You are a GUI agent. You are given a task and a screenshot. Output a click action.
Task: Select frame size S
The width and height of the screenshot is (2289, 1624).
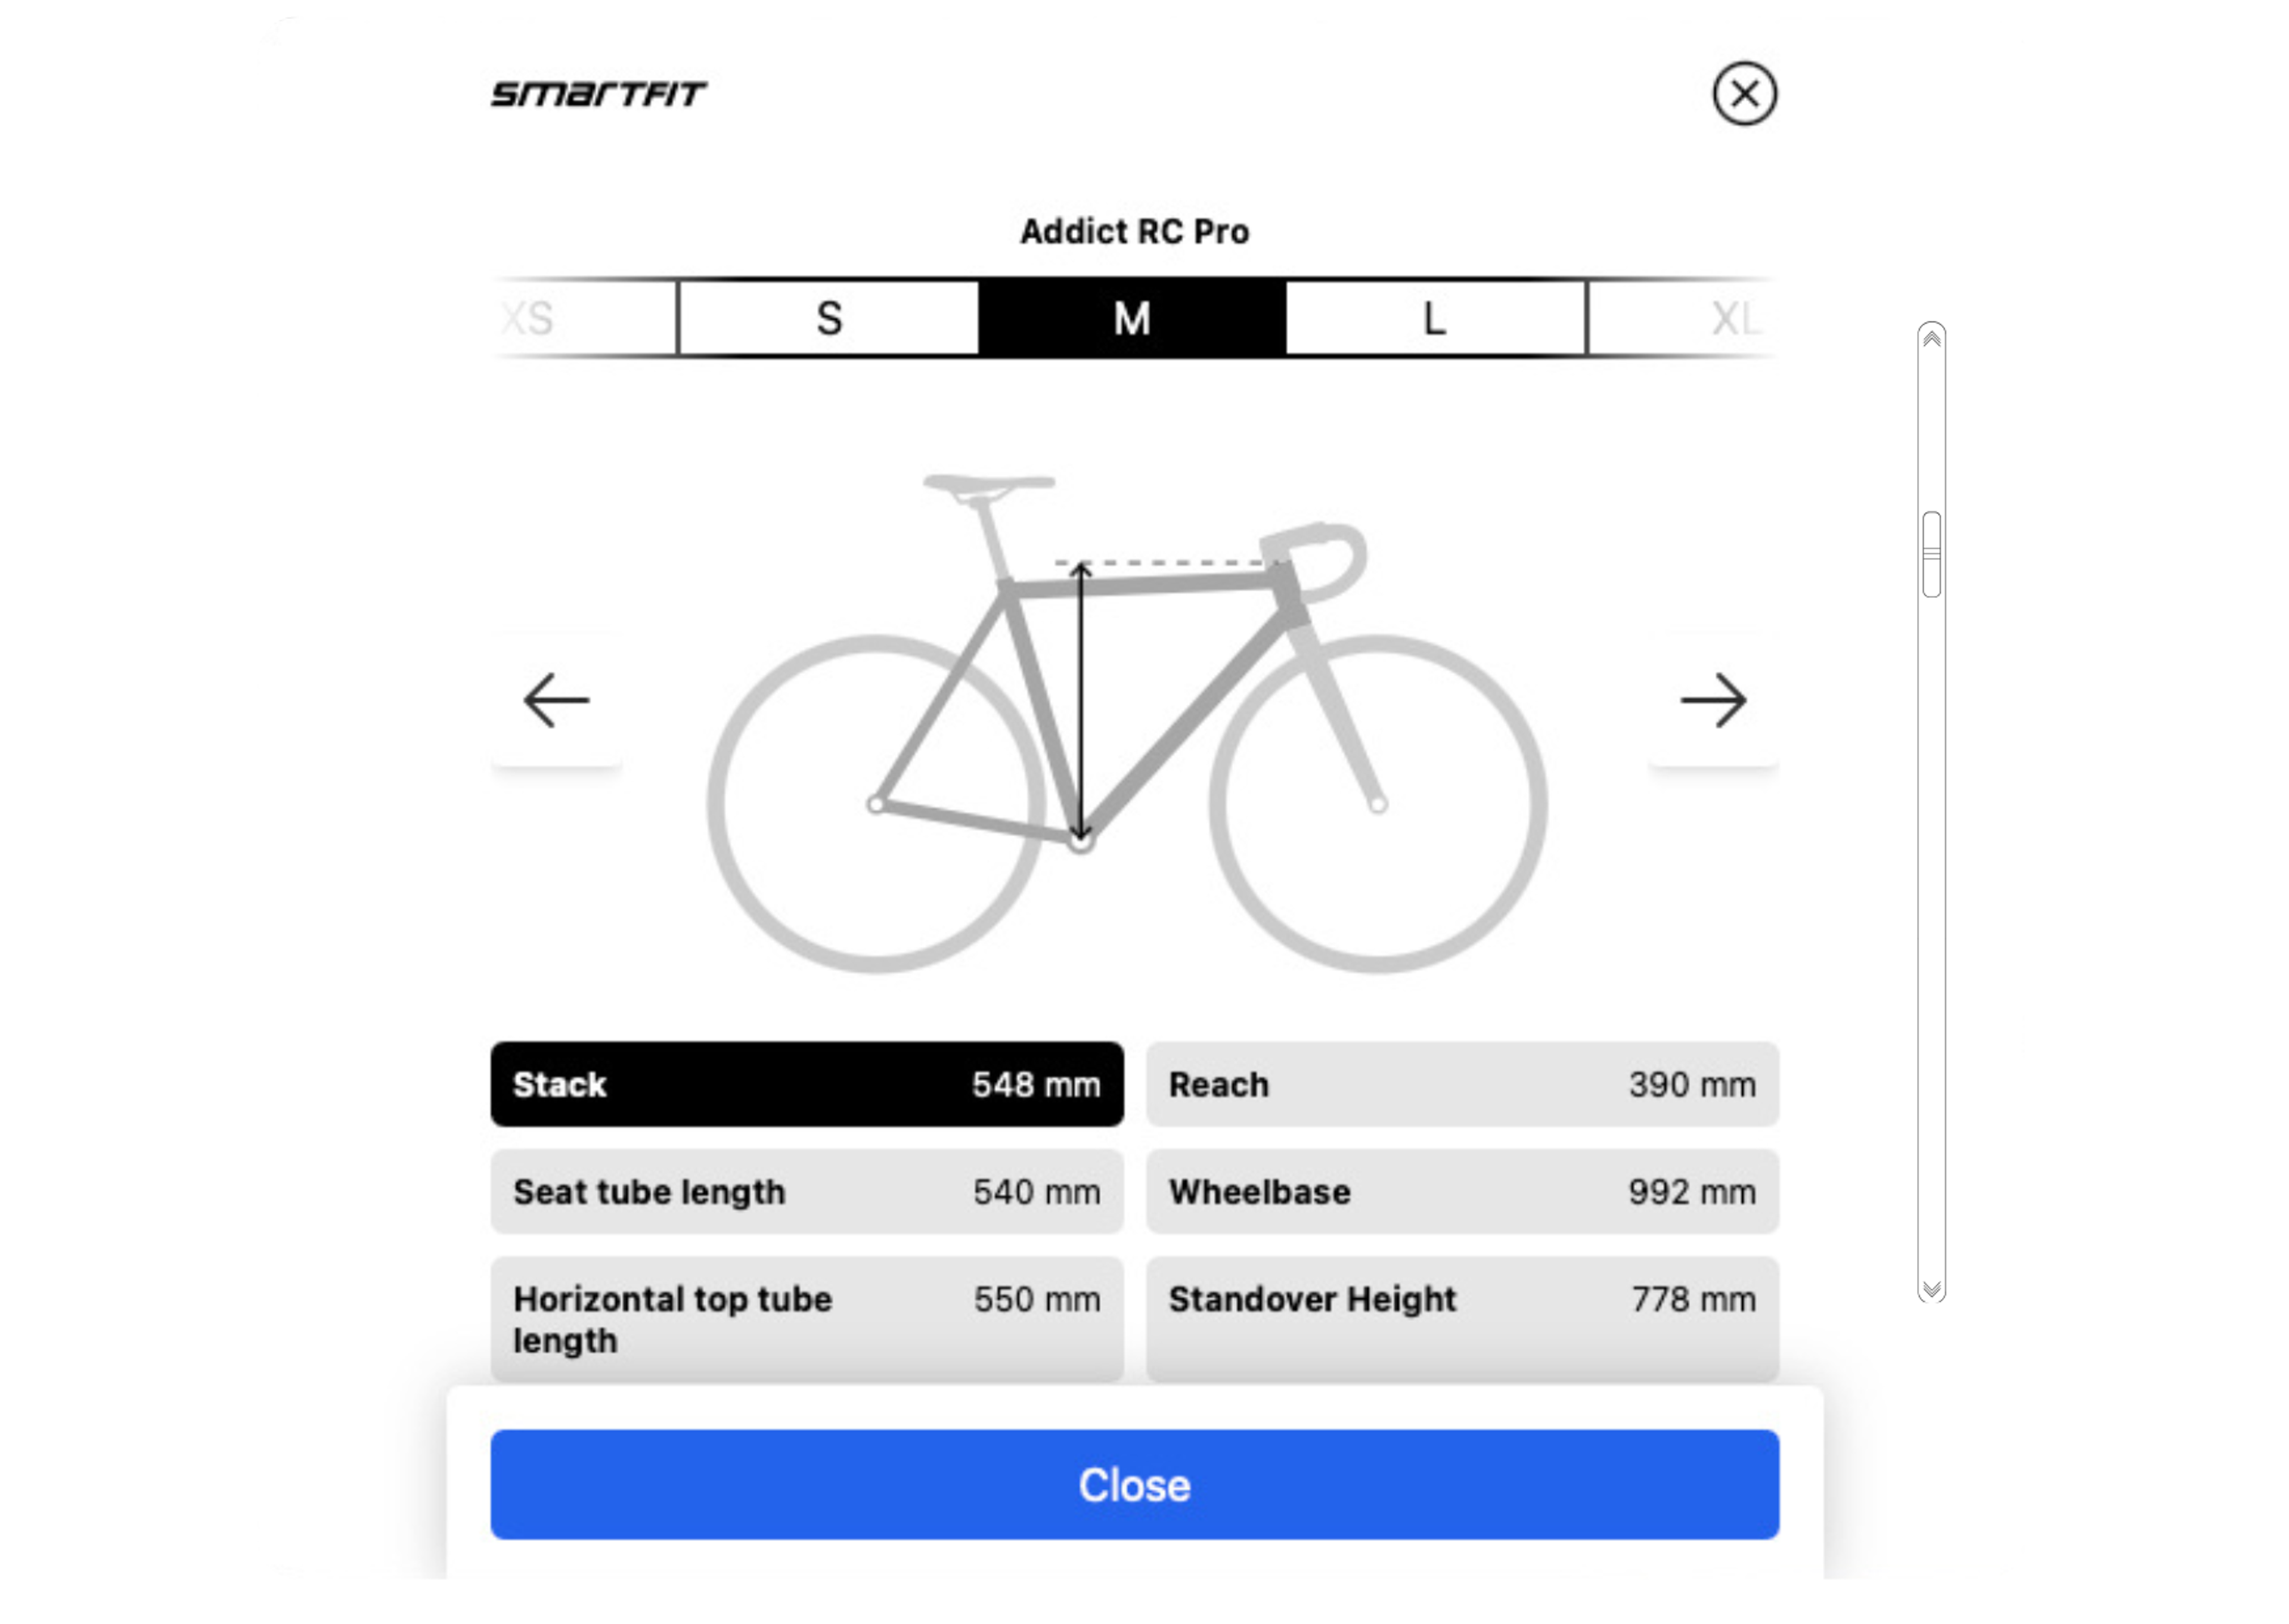click(829, 318)
